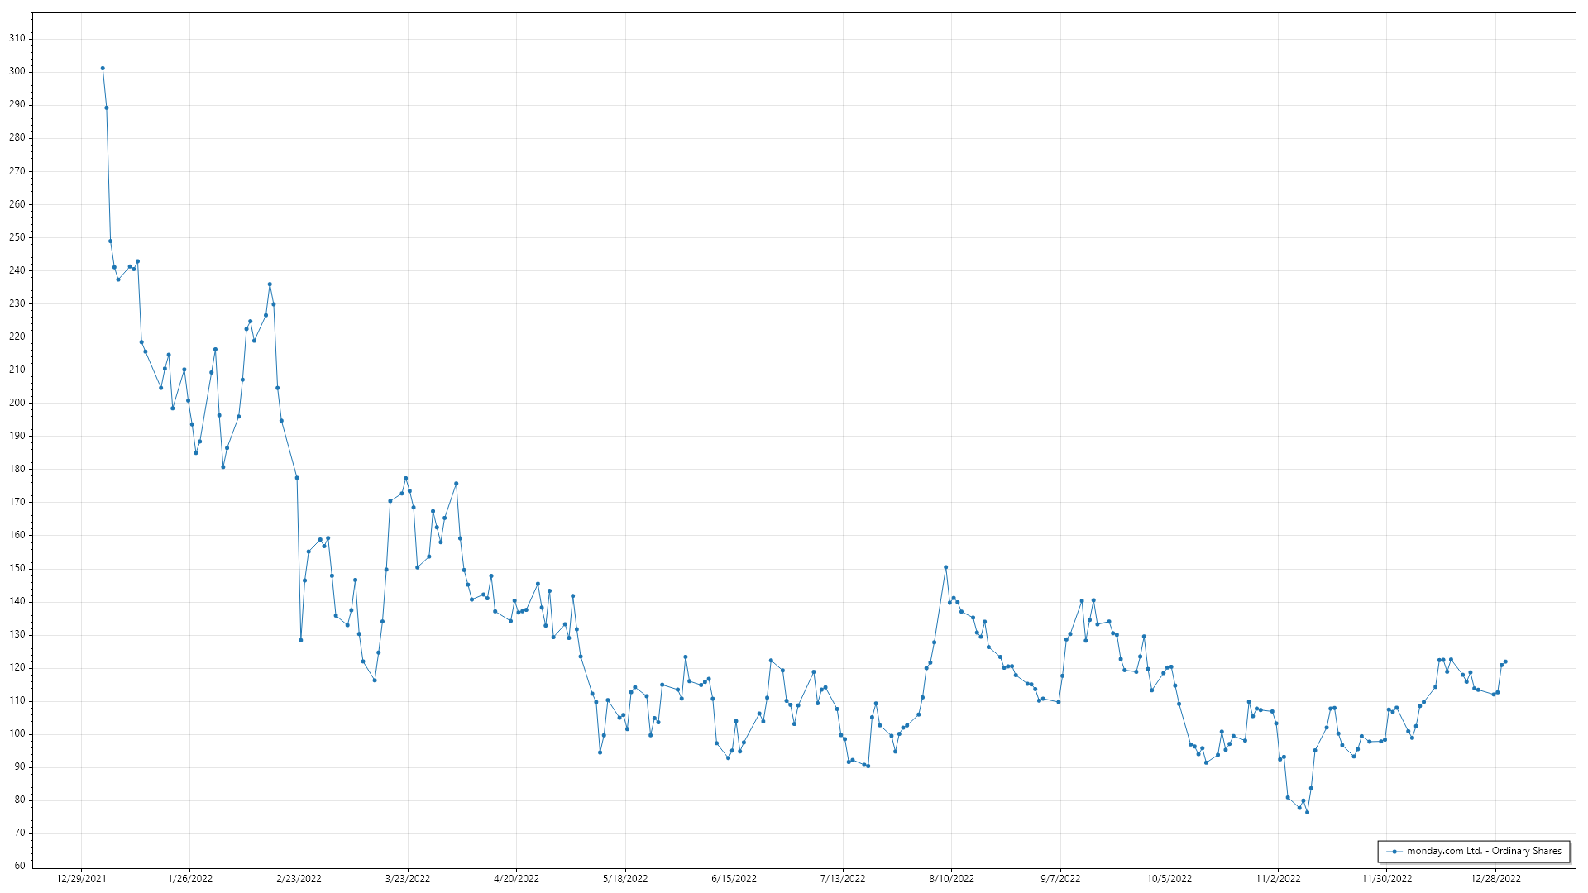Click the 310 y-axis value label
Image resolution: width=1588 pixels, height=893 pixels.
pos(17,38)
